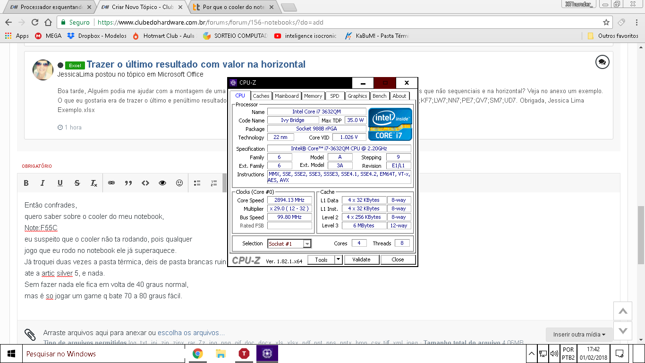
Task: Reload the current page
Action: click(x=35, y=22)
